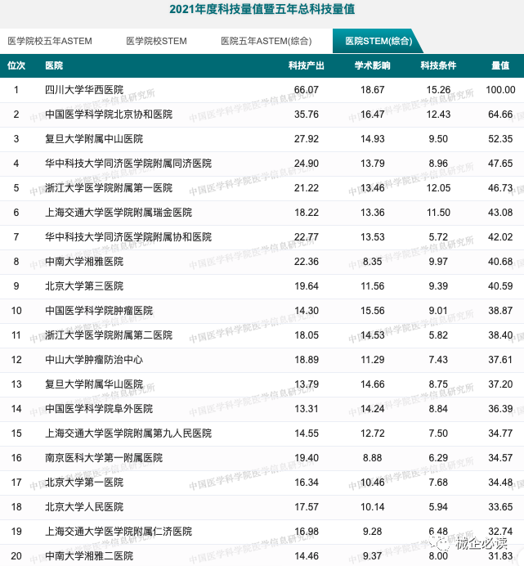Screen dimensions: 524x566
Task: Switch to the 医学院校五年ASTEM tab
Action: coord(50,41)
